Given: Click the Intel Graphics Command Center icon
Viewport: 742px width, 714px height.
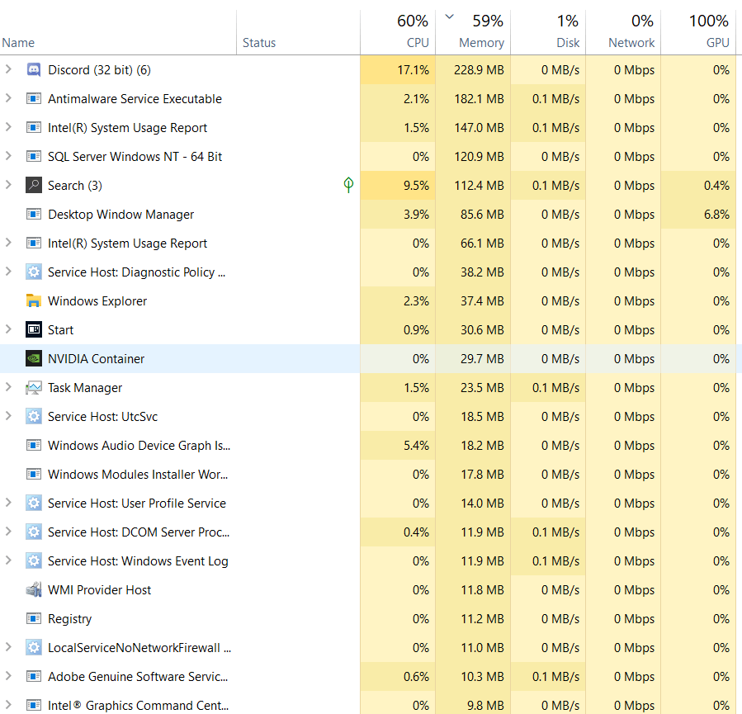Looking at the screenshot, I should click(x=34, y=705).
